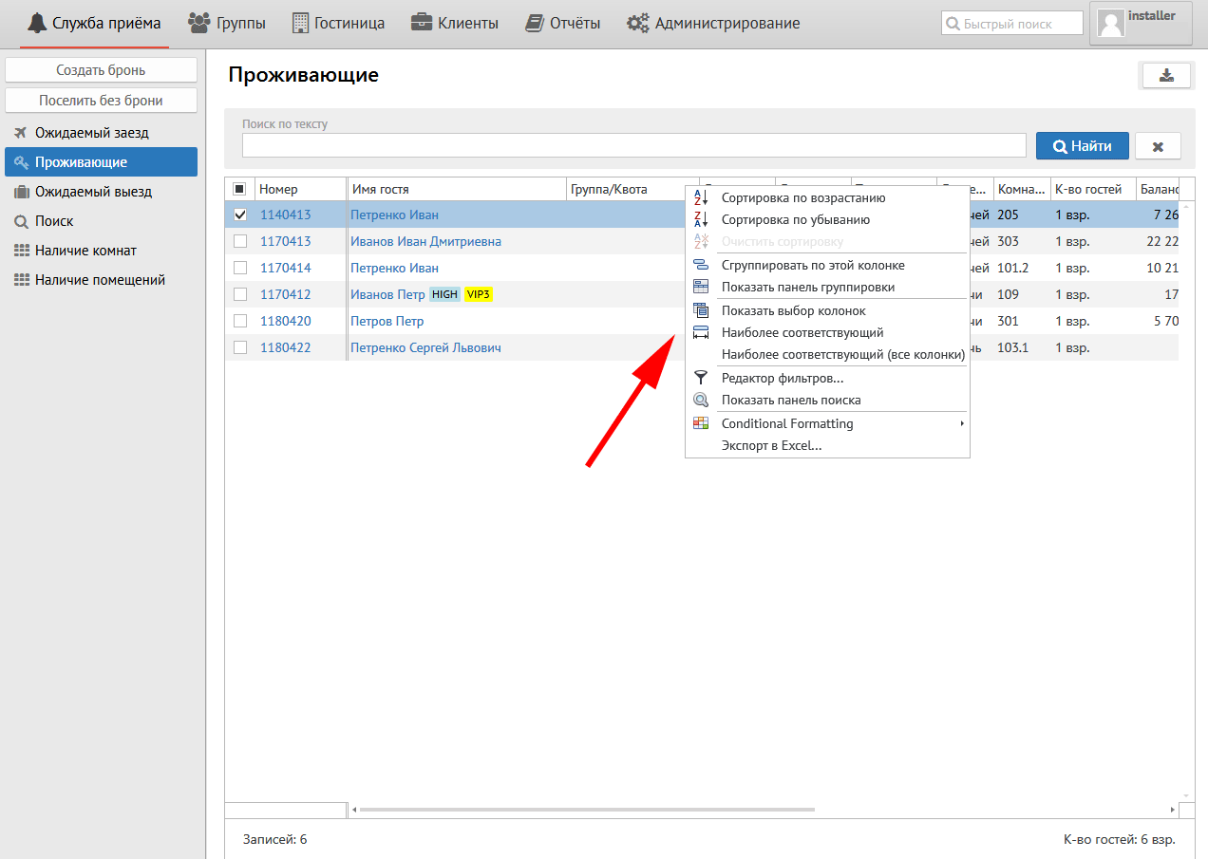Select Экспорт в Excel from context menu
Screen dimensions: 1208x859
point(771,445)
